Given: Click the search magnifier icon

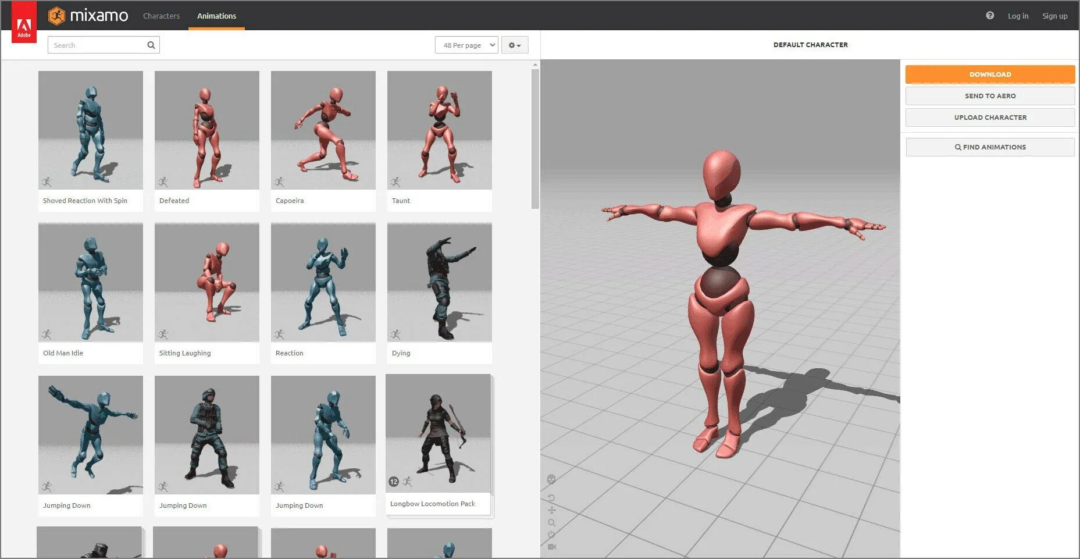Looking at the screenshot, I should tap(151, 45).
